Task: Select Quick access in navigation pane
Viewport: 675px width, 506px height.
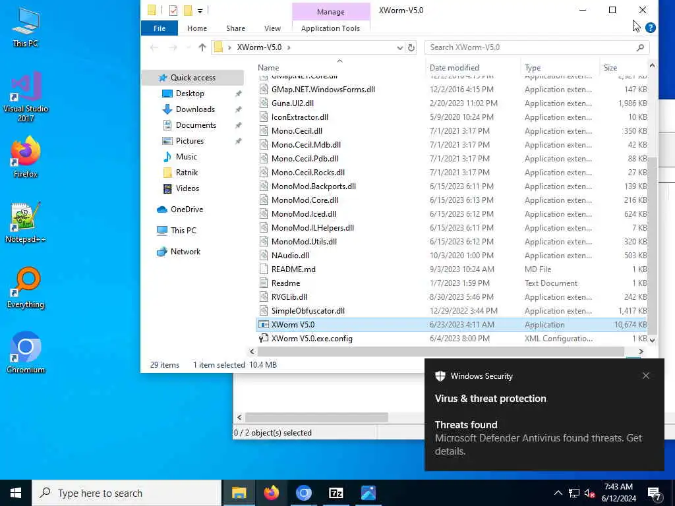Action: 192,78
